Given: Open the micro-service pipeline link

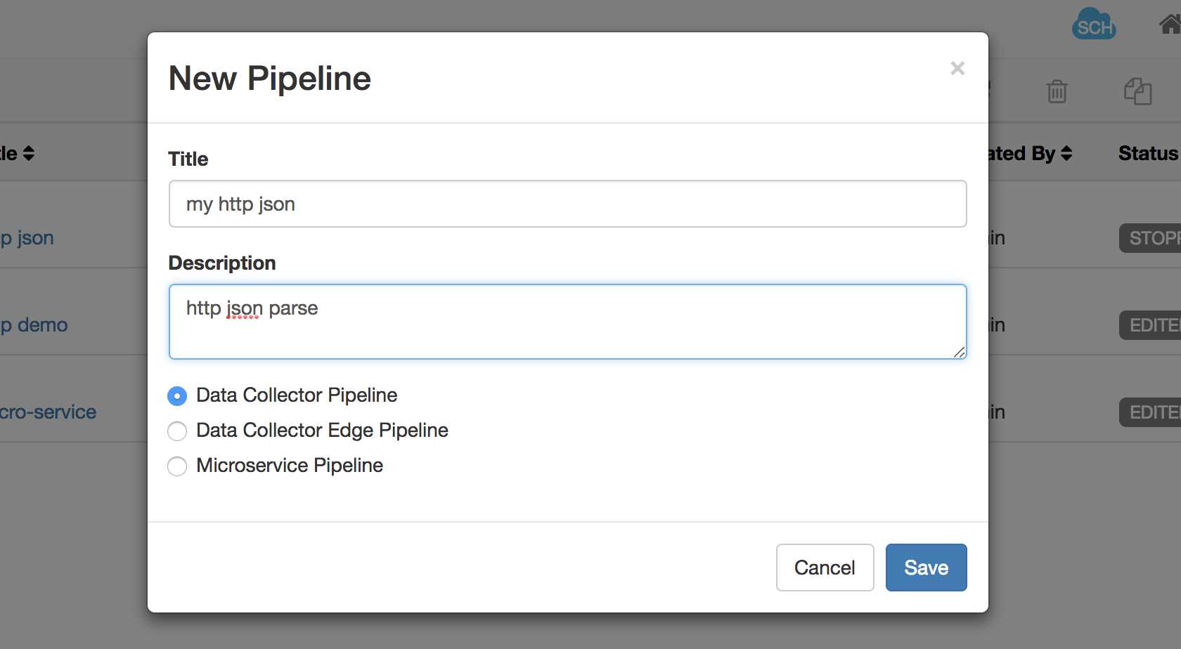Looking at the screenshot, I should click(x=48, y=412).
